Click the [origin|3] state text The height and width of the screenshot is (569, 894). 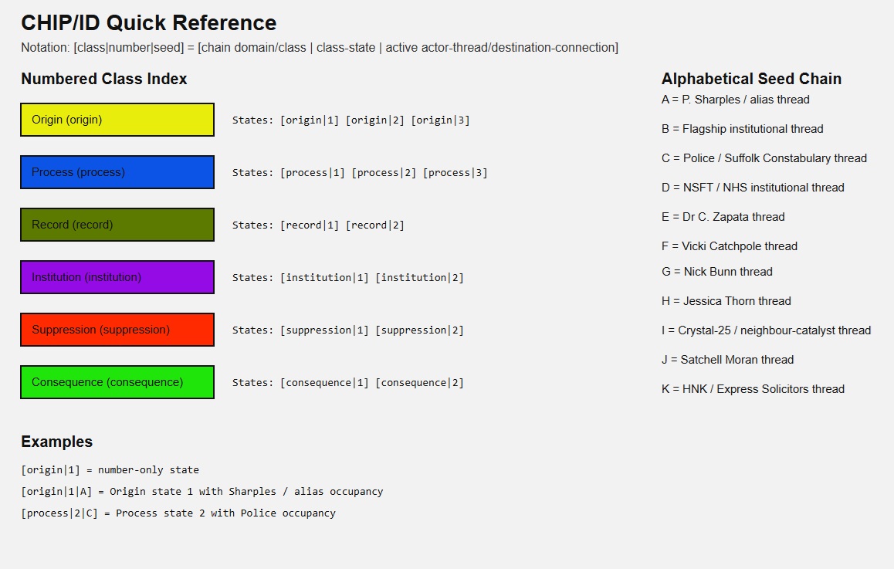440,120
